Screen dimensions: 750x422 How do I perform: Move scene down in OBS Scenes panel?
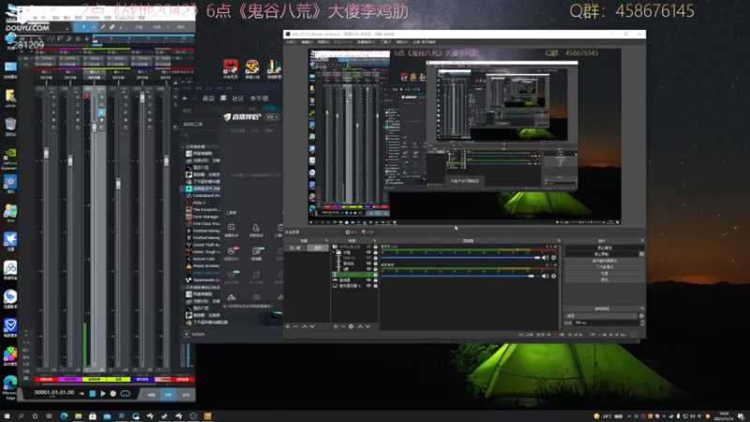pos(312,326)
